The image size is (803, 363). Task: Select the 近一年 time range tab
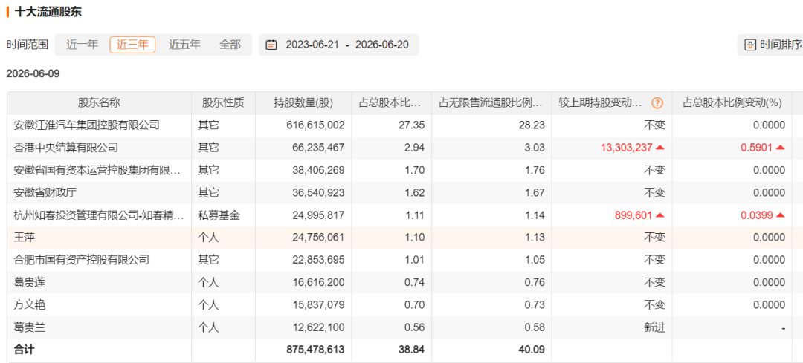(x=82, y=45)
